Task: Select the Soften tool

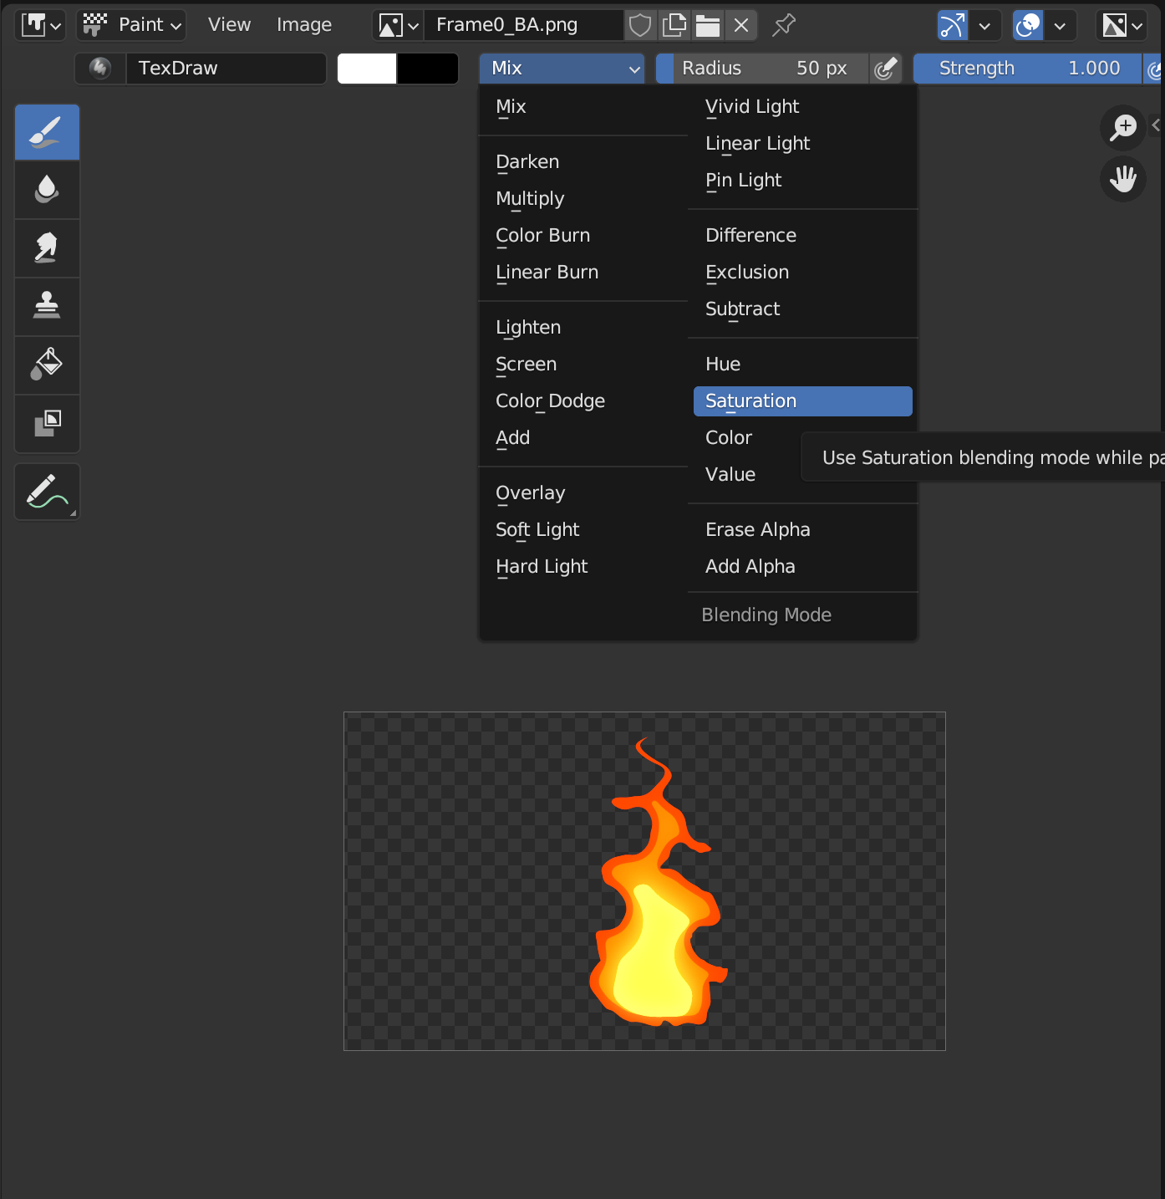Action: 47,190
